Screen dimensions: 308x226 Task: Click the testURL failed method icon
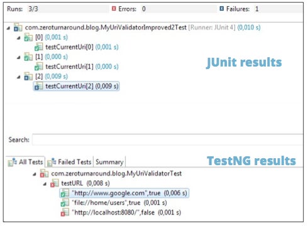(x=55, y=183)
